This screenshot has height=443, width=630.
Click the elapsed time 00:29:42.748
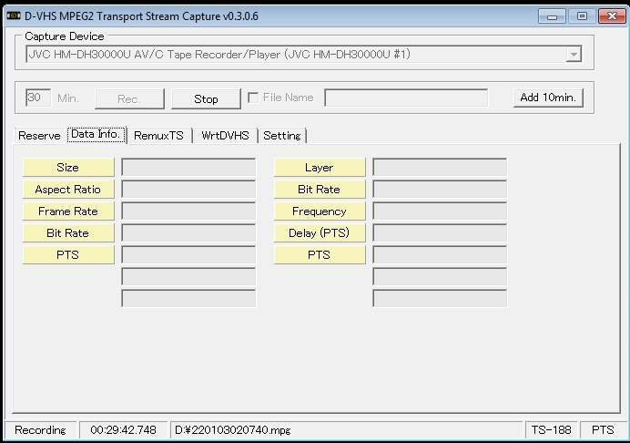[x=123, y=430]
